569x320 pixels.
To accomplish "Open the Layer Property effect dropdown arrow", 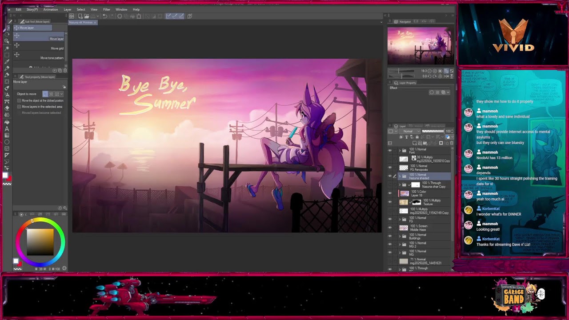I will point(448,92).
